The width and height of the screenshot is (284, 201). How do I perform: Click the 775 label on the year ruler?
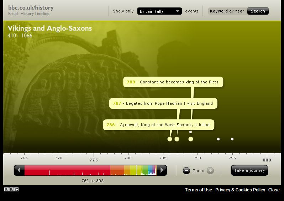pyautogui.click(x=94, y=160)
